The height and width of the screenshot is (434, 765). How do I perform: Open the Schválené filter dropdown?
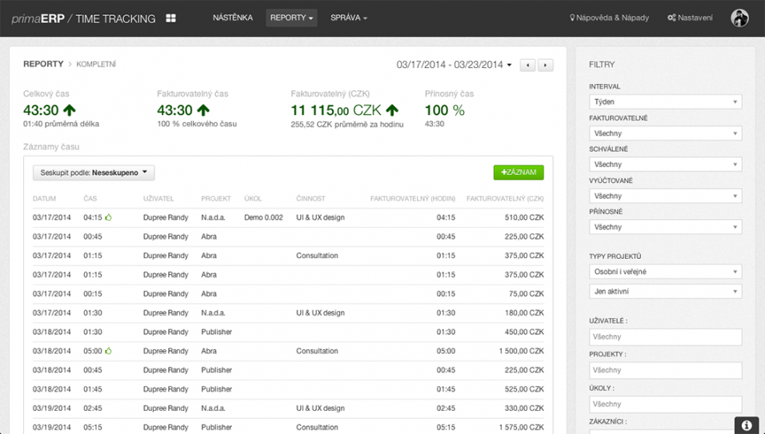[665, 165]
